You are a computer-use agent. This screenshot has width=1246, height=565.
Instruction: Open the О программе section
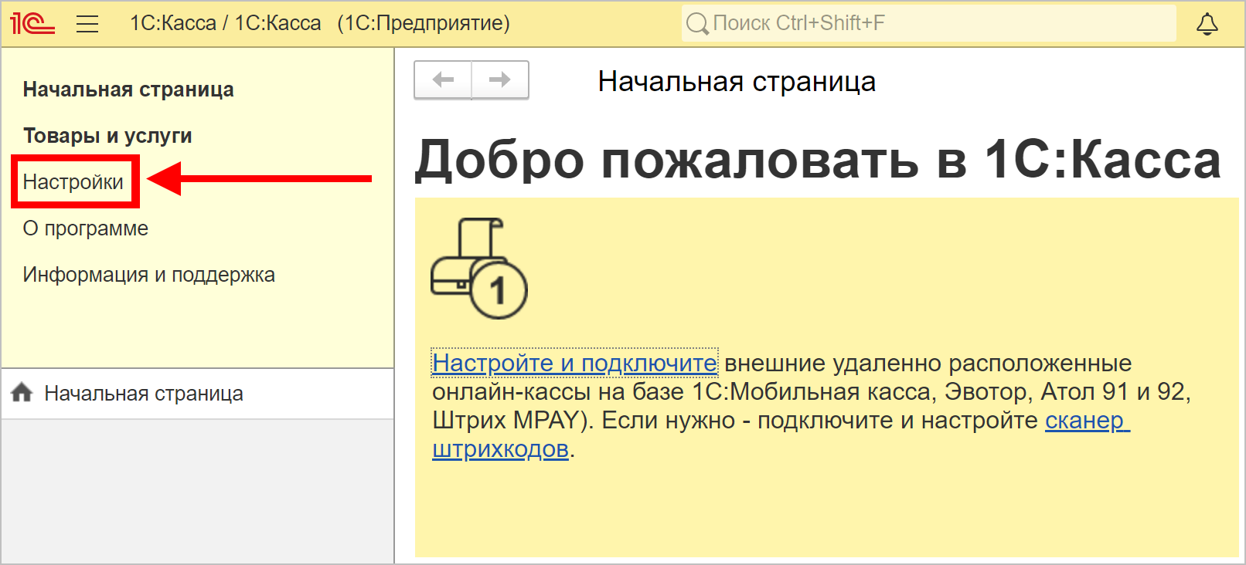(85, 228)
